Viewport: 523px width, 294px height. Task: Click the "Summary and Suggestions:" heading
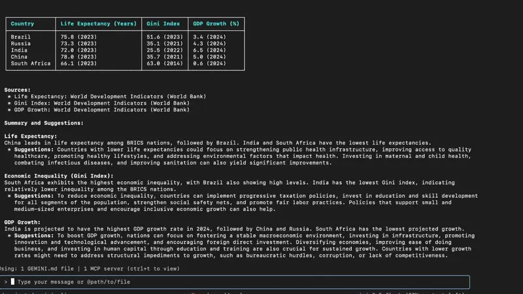[x=44, y=123]
